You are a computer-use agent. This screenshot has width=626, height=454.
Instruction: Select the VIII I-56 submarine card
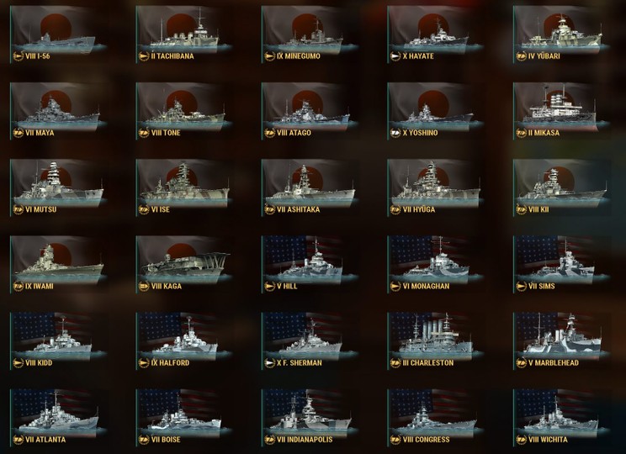(x=58, y=34)
